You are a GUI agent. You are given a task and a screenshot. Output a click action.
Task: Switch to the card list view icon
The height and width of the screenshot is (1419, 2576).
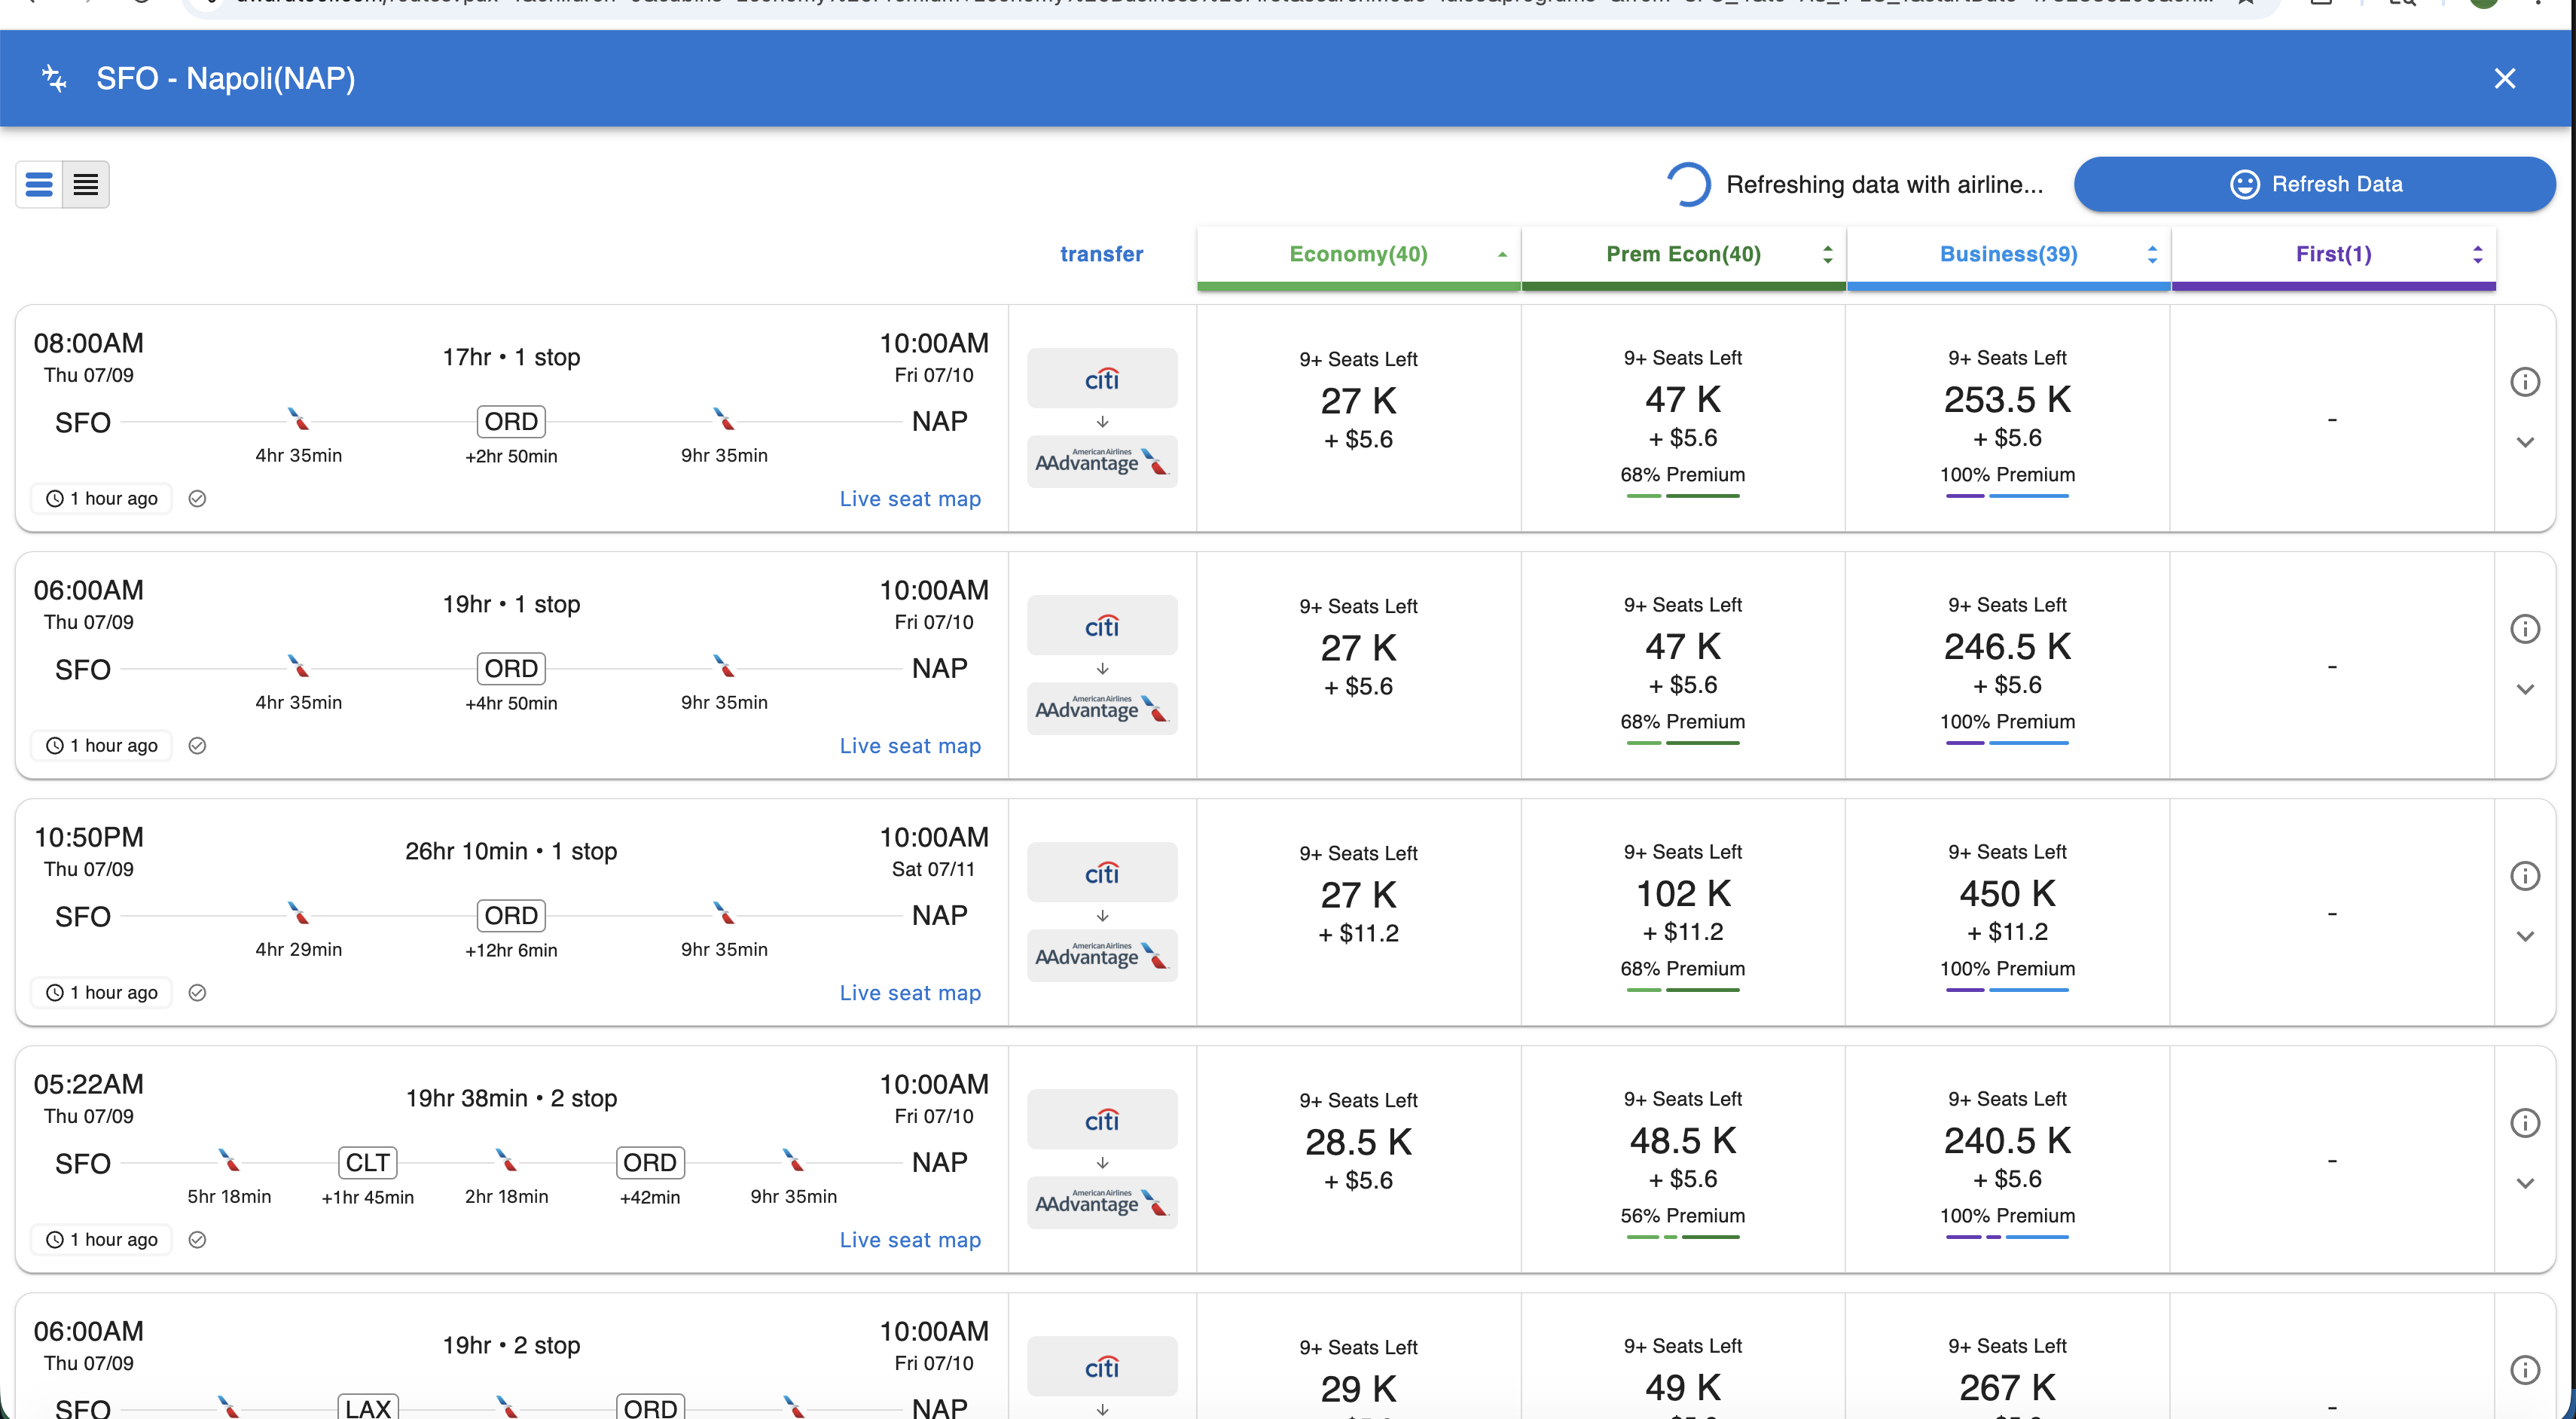point(39,184)
